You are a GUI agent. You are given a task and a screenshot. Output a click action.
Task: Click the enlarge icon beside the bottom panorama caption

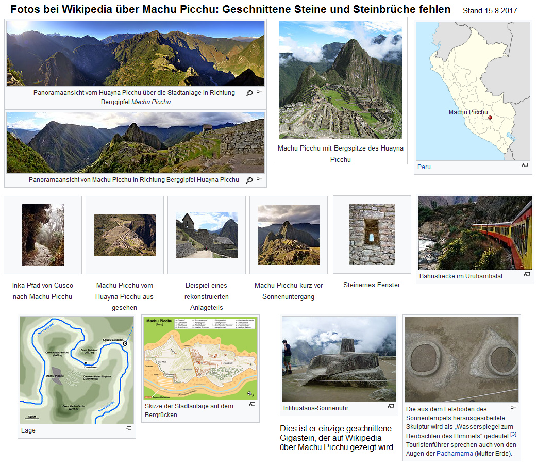point(259,177)
